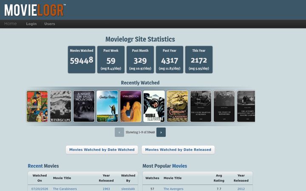This screenshot has width=306, height=191.
Task: Click the MovieLogr logo
Action: [35, 10]
